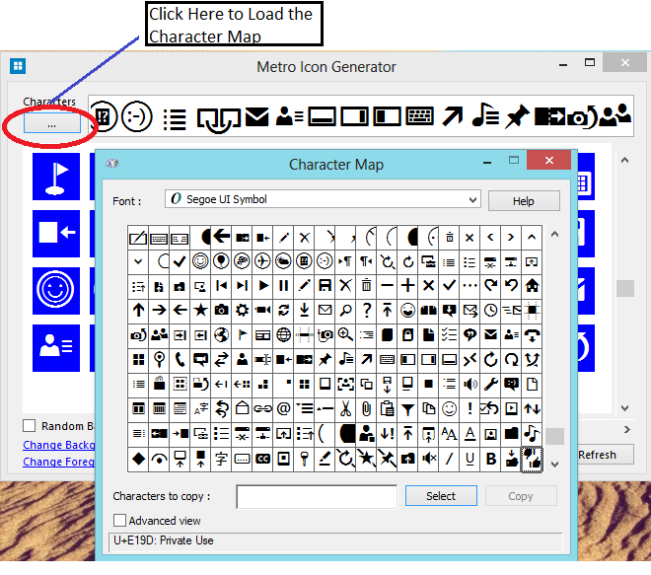Click the keyboard symbol in Characters strip

[x=420, y=115]
